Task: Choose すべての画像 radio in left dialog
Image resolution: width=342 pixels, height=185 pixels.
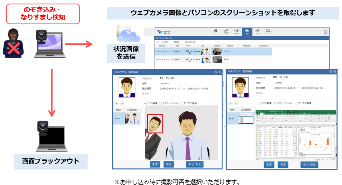Action: [182, 103]
